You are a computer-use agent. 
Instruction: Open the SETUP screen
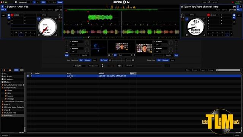pyautogui.click(x=215, y=2)
